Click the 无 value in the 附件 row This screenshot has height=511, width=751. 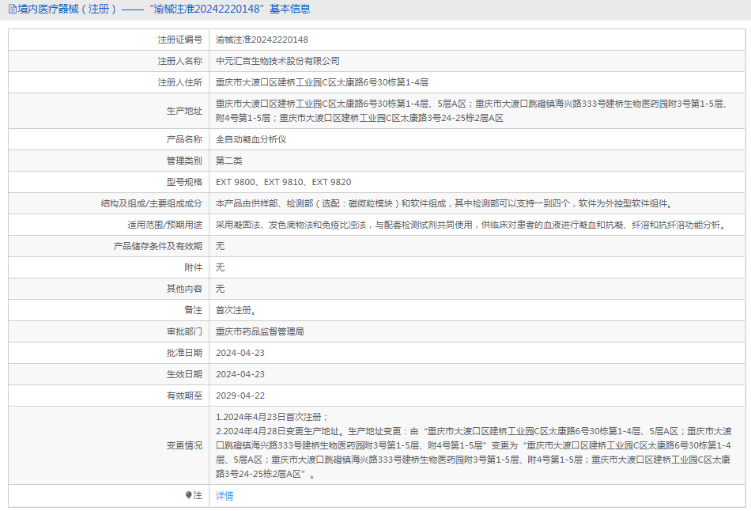point(221,267)
